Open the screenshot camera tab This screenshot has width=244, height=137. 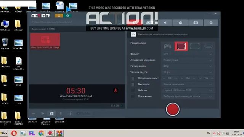click(x=196, y=23)
